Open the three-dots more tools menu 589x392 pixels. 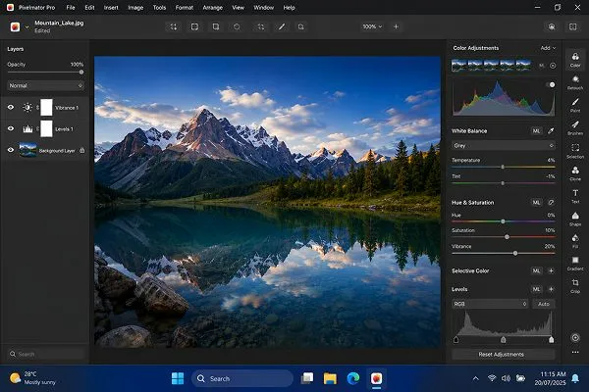(x=575, y=352)
